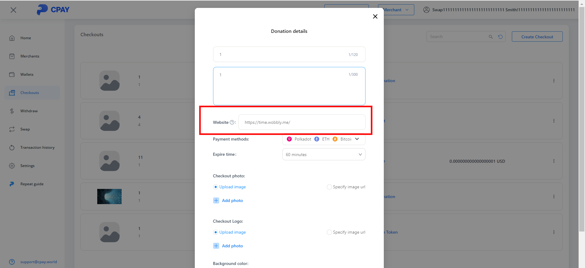
Task: Open the Expire time dropdown
Action: pyautogui.click(x=323, y=155)
